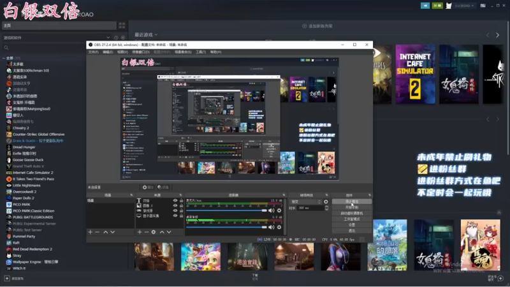
Task: Mute the desktop audio channel
Action: pos(272,227)
